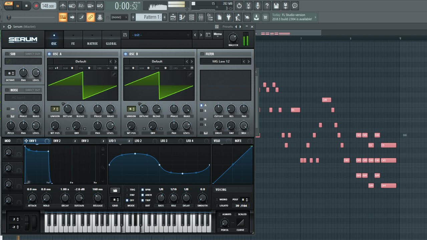Open help with question mark icon
This screenshot has height=240, width=427.
click(267, 6)
